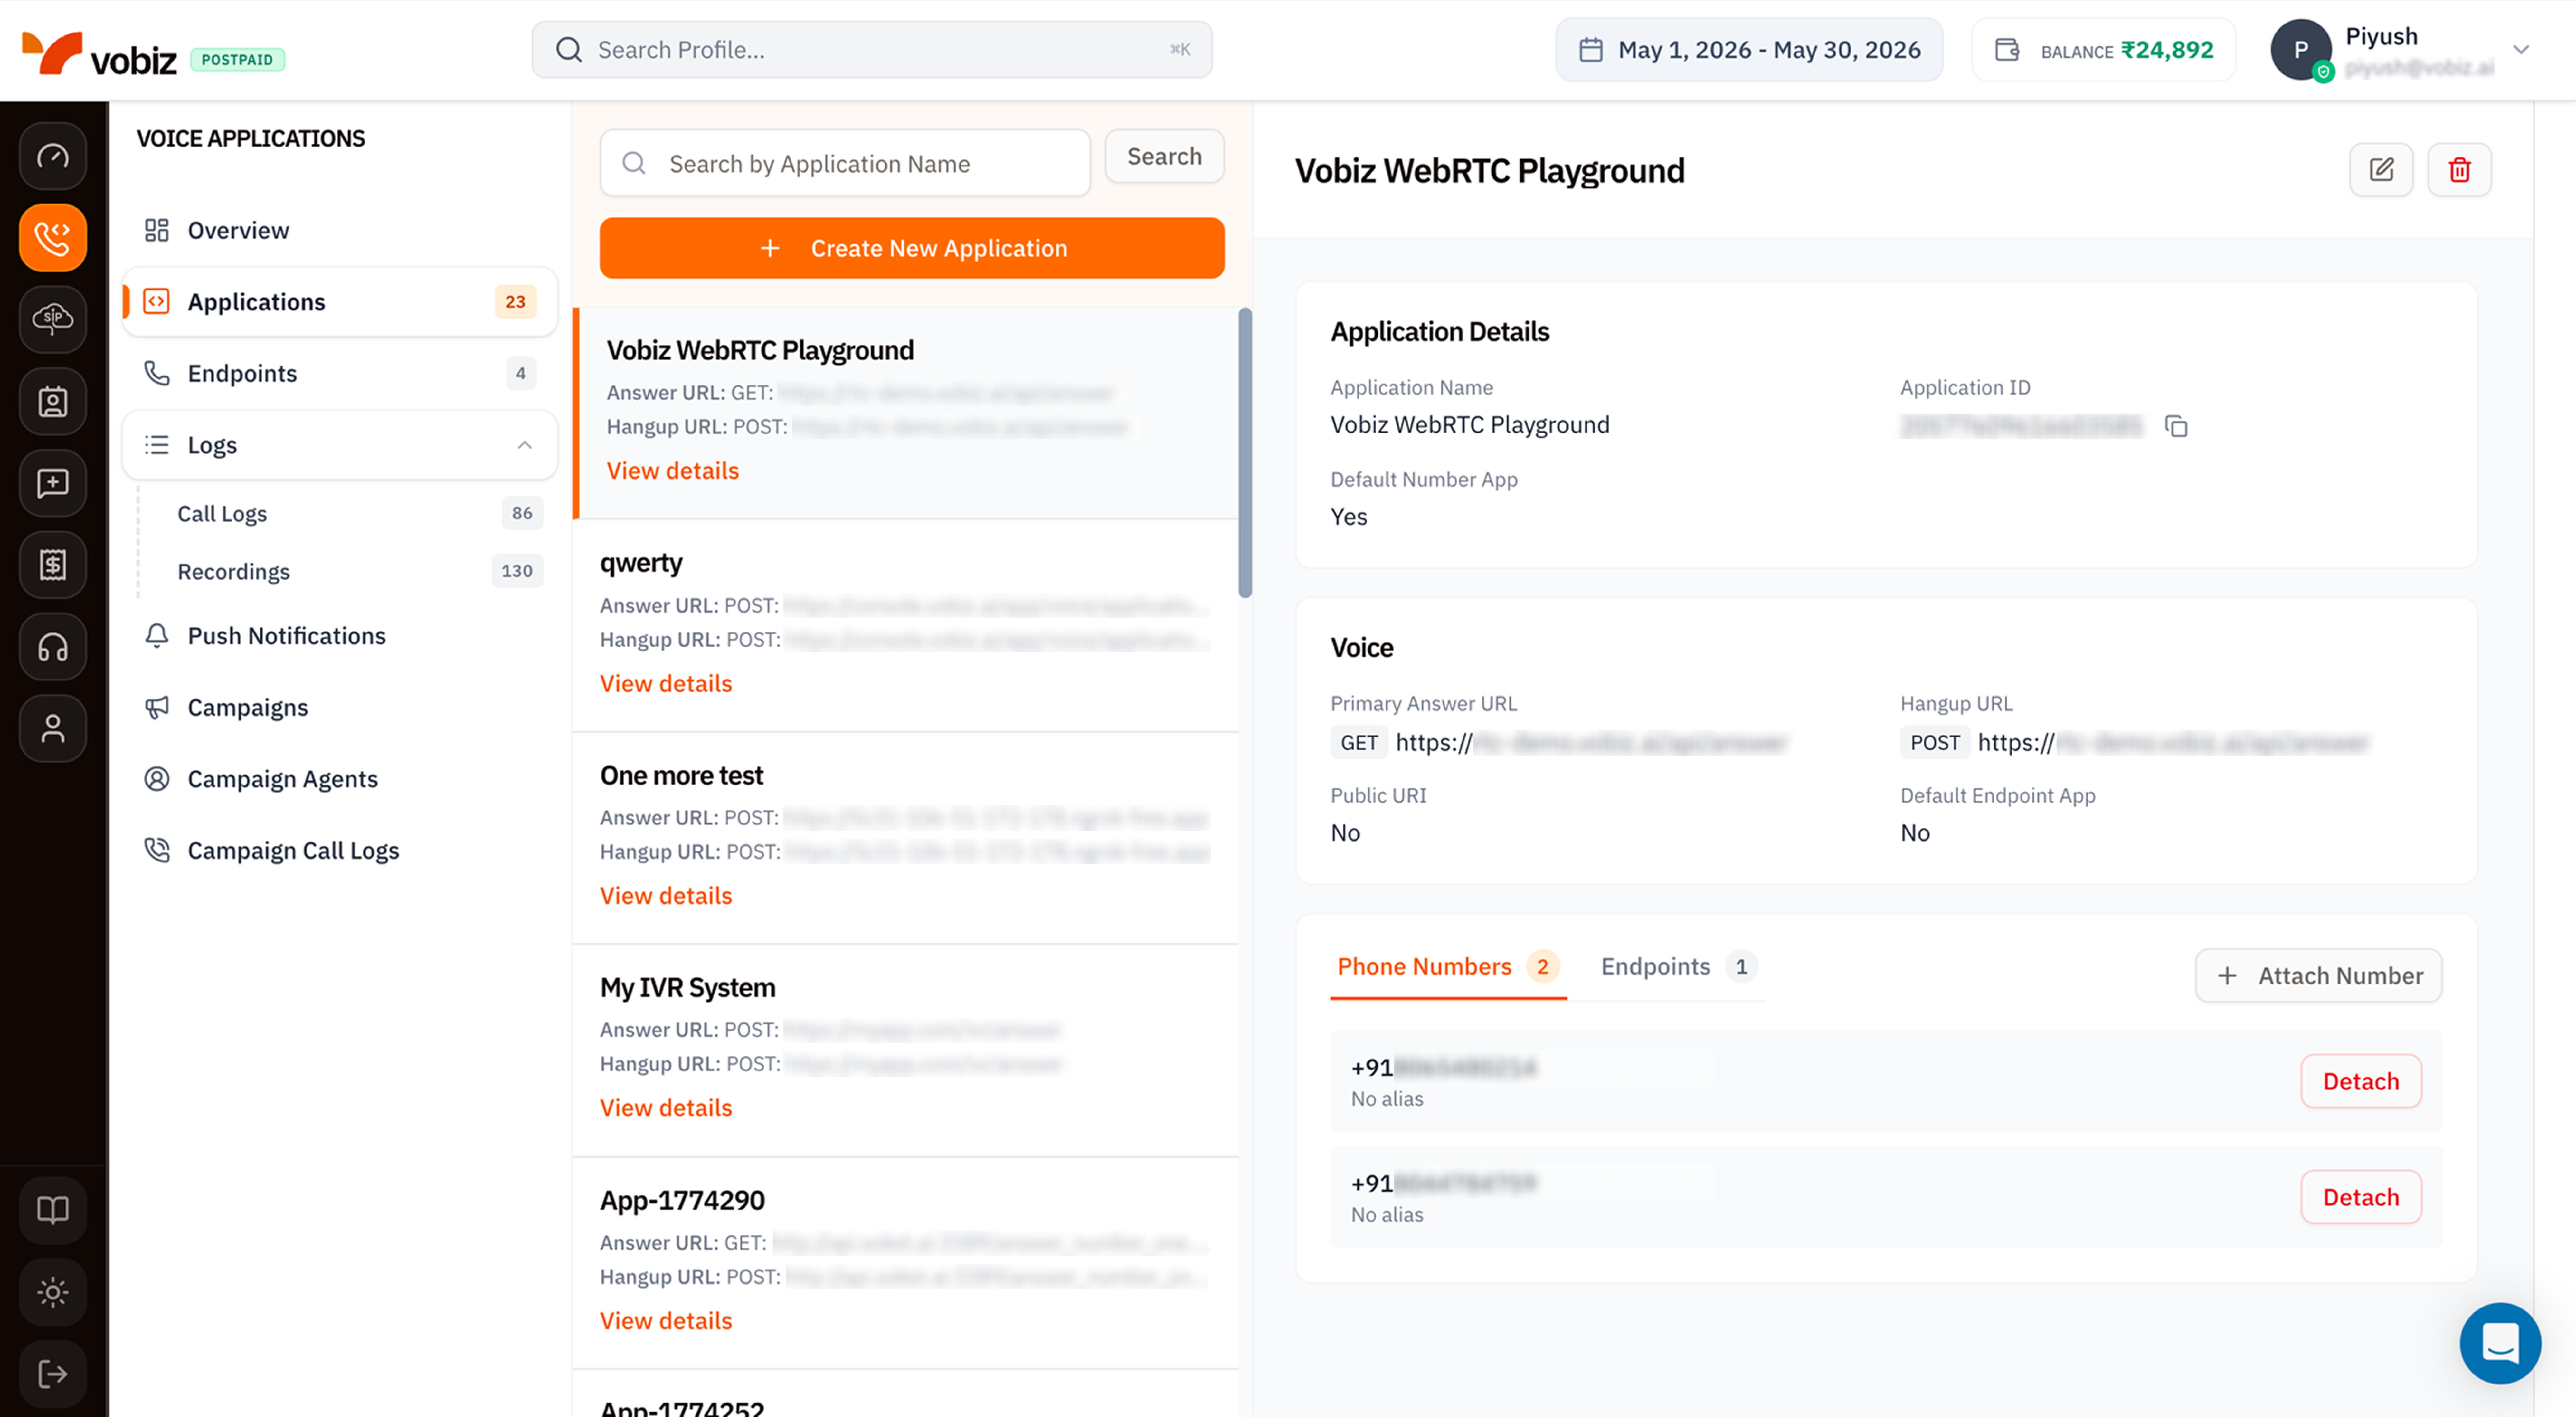Open Campaigns menu item
The image size is (2576, 1417).
click(x=340, y=708)
